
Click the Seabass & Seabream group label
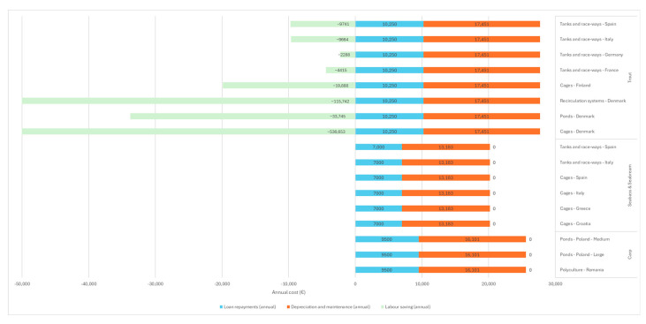point(629,185)
